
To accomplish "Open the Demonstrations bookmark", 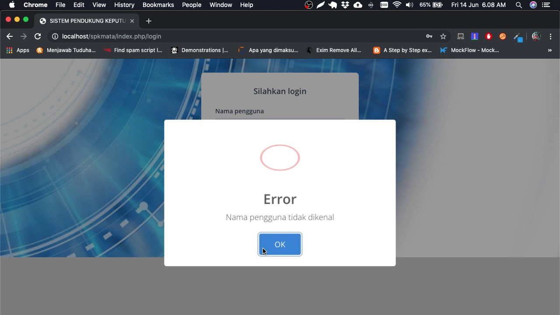I will (x=200, y=50).
